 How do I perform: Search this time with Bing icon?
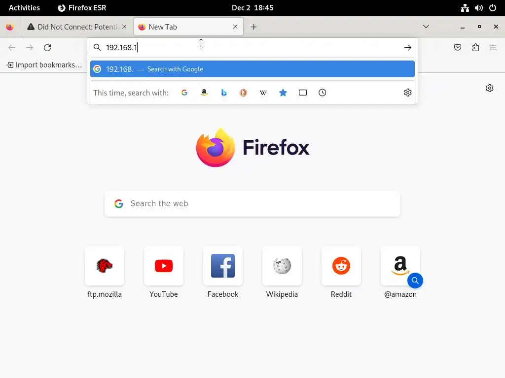click(224, 93)
